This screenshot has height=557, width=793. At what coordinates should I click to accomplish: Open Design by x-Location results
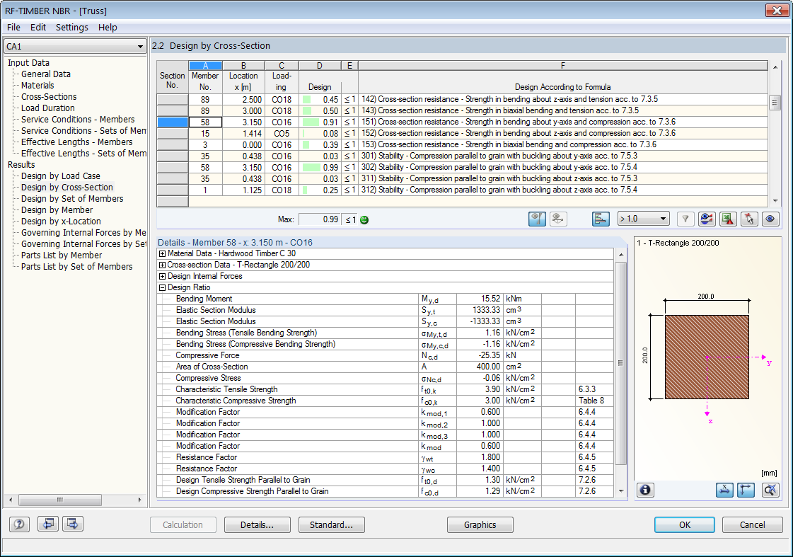pos(62,221)
